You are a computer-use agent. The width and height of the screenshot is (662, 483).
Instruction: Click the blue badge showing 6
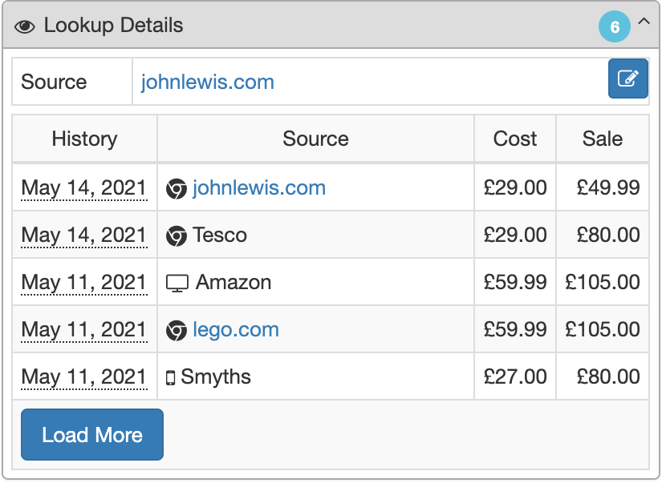[615, 27]
